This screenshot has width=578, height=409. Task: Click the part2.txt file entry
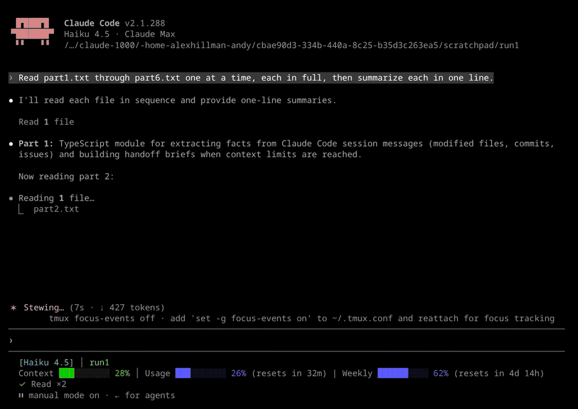56,209
